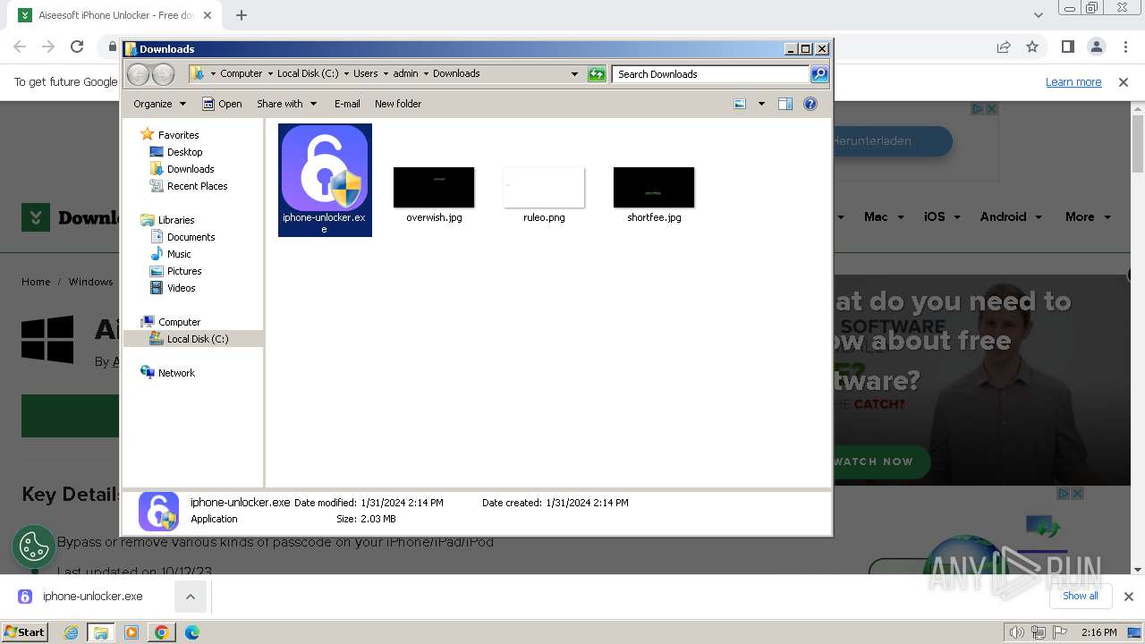Click the volume icon in system tray

pos(1016,632)
